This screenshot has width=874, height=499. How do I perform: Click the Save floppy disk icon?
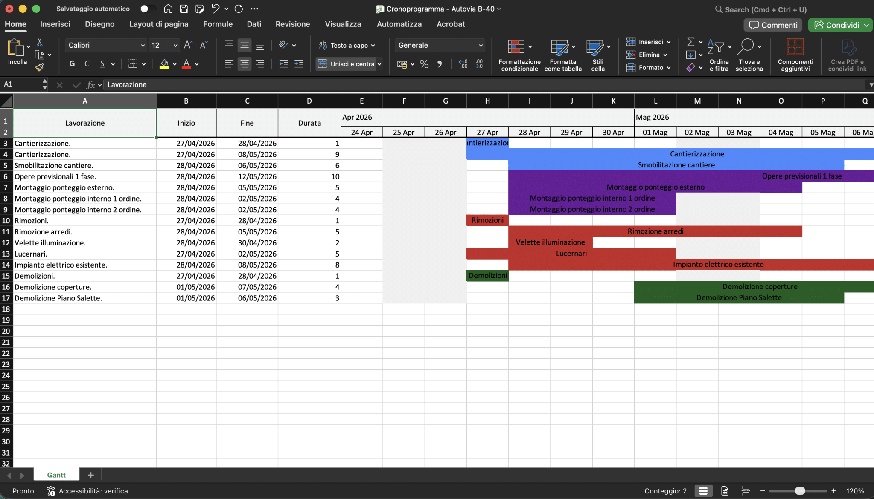(x=184, y=9)
